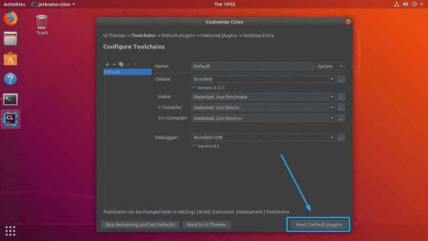Browse for C Compiler path
The height and width of the screenshot is (241, 428).
pos(341,108)
